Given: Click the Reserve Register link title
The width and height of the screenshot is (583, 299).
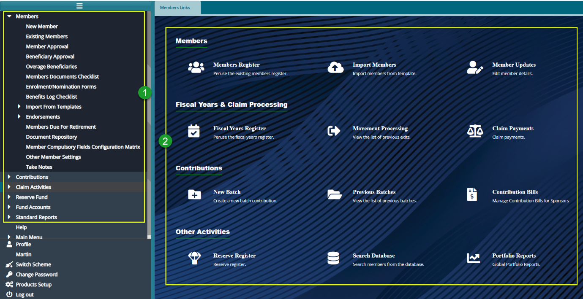Looking at the screenshot, I should pyautogui.click(x=234, y=256).
